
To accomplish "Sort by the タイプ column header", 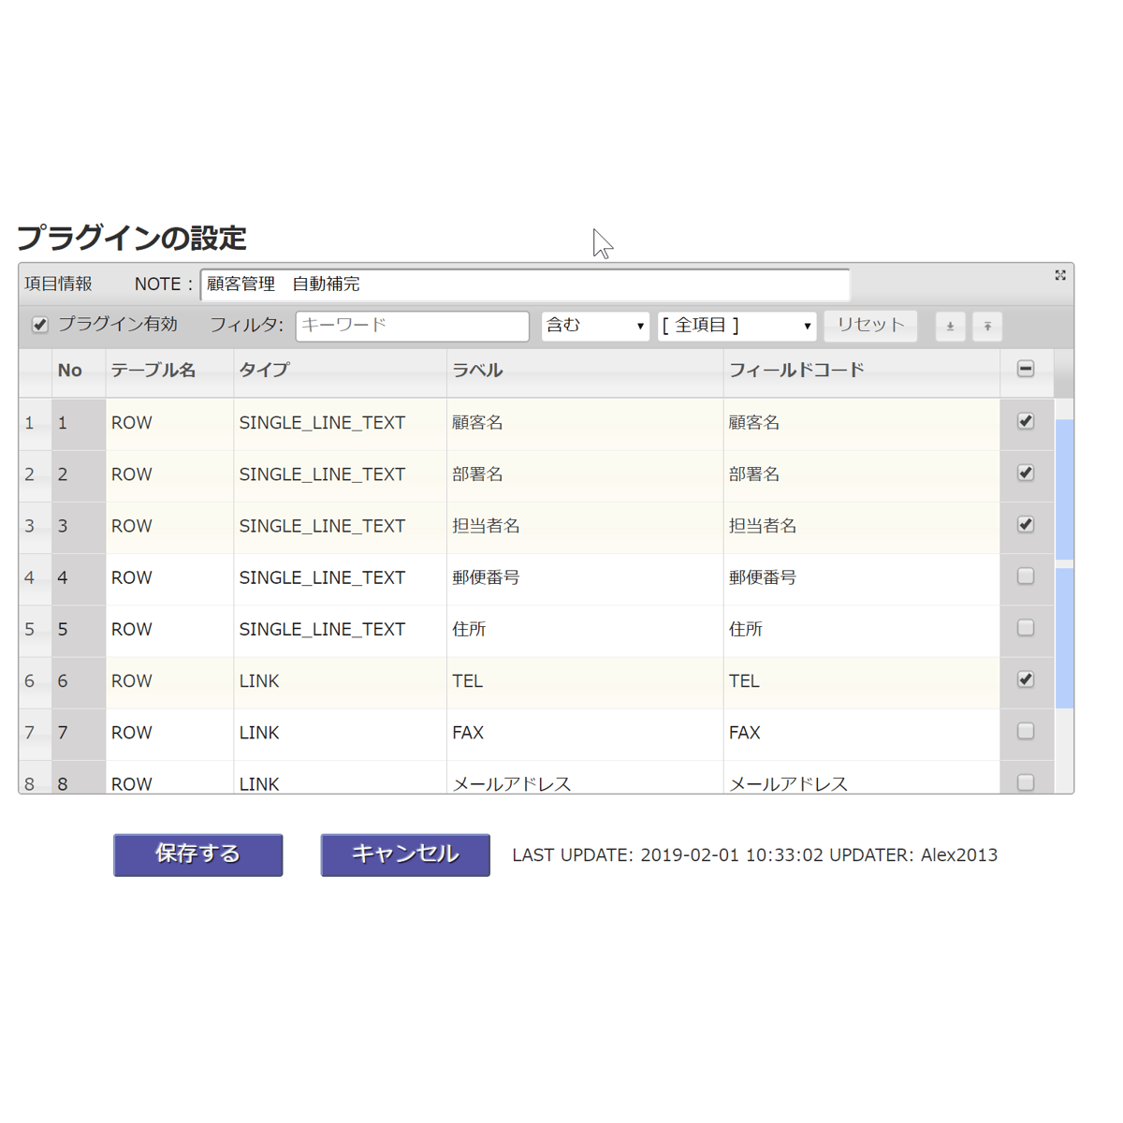I will click(x=264, y=371).
